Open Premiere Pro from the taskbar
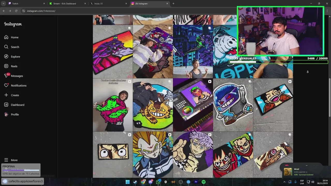Image resolution: width=331 pixels, height=186 pixels. point(196,182)
